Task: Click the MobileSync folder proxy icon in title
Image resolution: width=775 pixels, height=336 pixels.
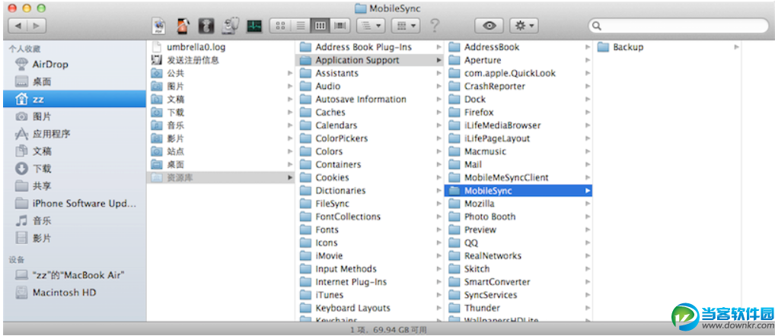Action: point(360,8)
